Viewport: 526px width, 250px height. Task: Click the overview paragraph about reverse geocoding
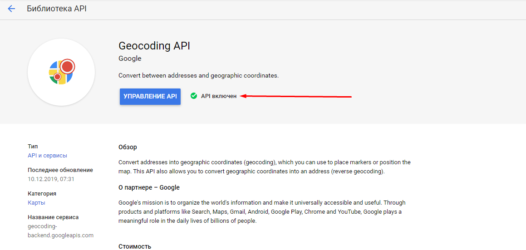click(x=265, y=167)
